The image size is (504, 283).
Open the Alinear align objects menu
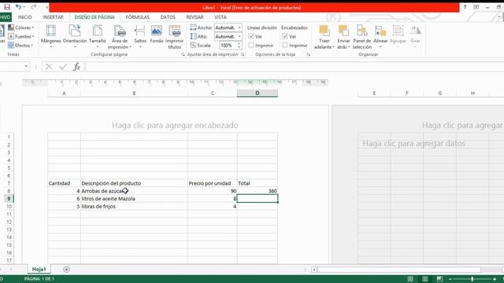click(x=380, y=37)
